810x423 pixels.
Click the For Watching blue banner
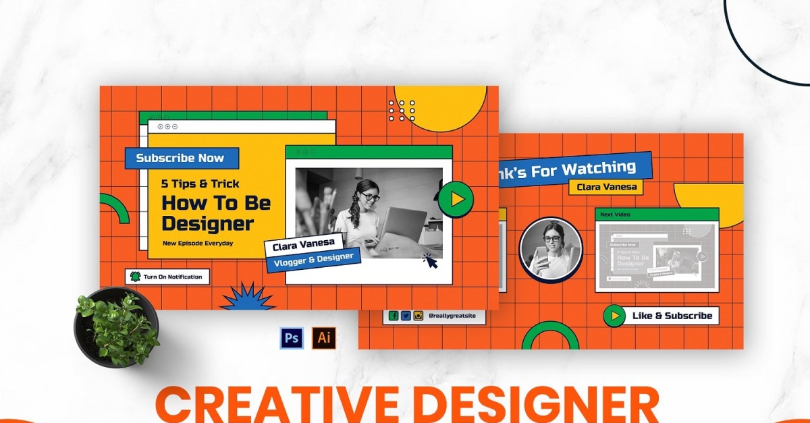pyautogui.click(x=576, y=169)
